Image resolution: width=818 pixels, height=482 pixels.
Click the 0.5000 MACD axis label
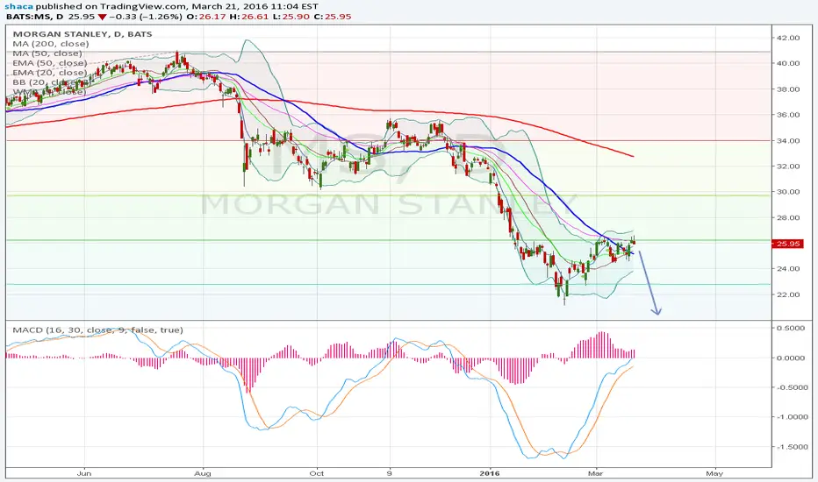point(791,328)
